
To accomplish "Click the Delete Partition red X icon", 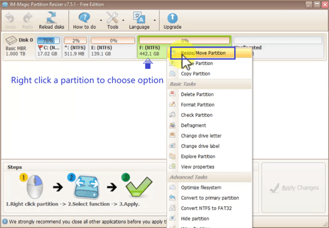I will coord(172,93).
